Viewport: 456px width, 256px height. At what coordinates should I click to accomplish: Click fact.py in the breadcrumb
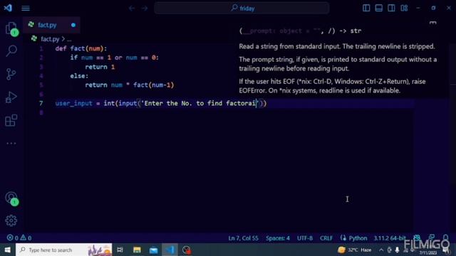coord(50,39)
